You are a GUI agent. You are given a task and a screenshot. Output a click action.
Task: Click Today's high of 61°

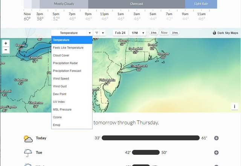tap(204, 138)
